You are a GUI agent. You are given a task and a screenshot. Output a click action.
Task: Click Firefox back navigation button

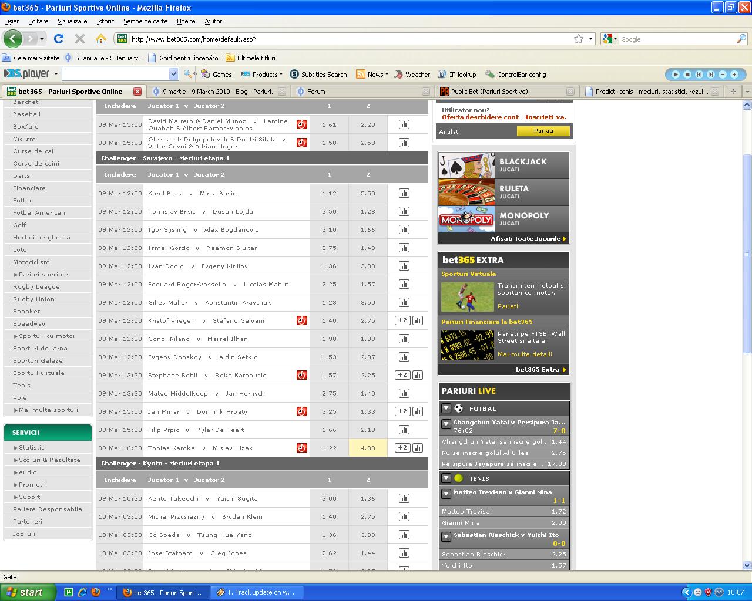(x=12, y=39)
